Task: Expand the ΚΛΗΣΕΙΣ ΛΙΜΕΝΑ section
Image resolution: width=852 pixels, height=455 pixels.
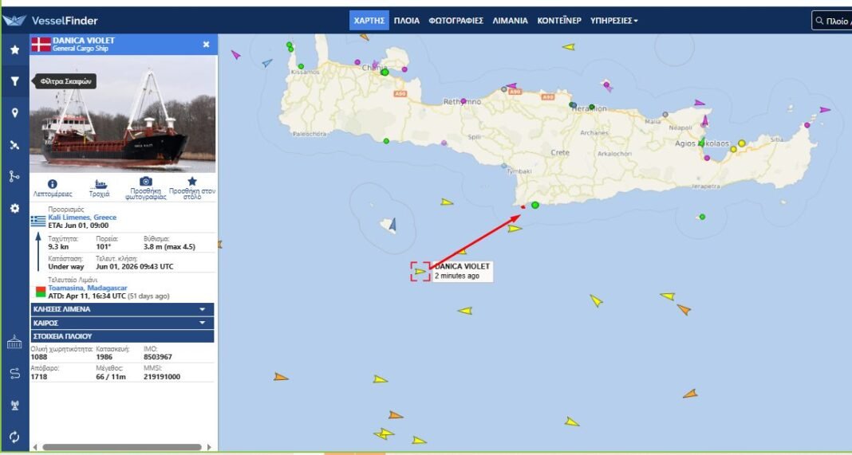Action: click(x=122, y=309)
